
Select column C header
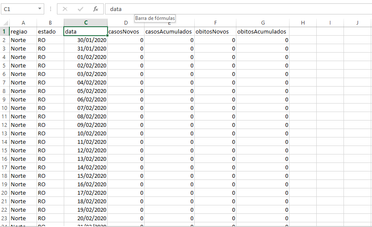85,23
